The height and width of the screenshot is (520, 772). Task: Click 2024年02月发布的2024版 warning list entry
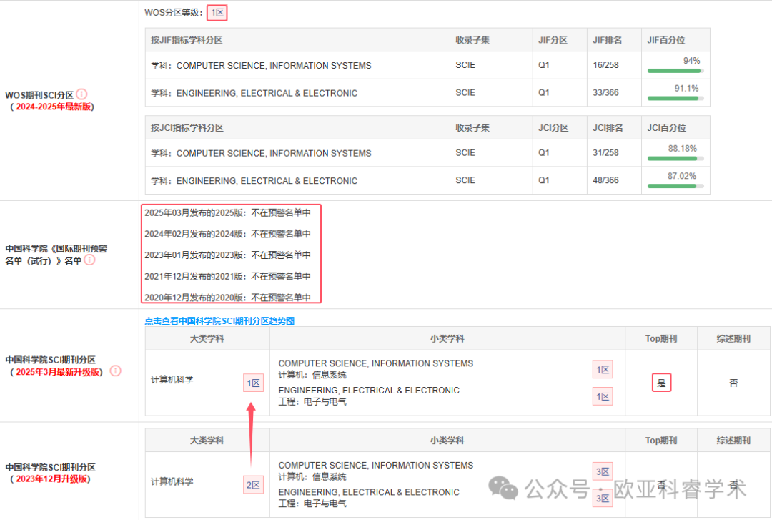227,234
